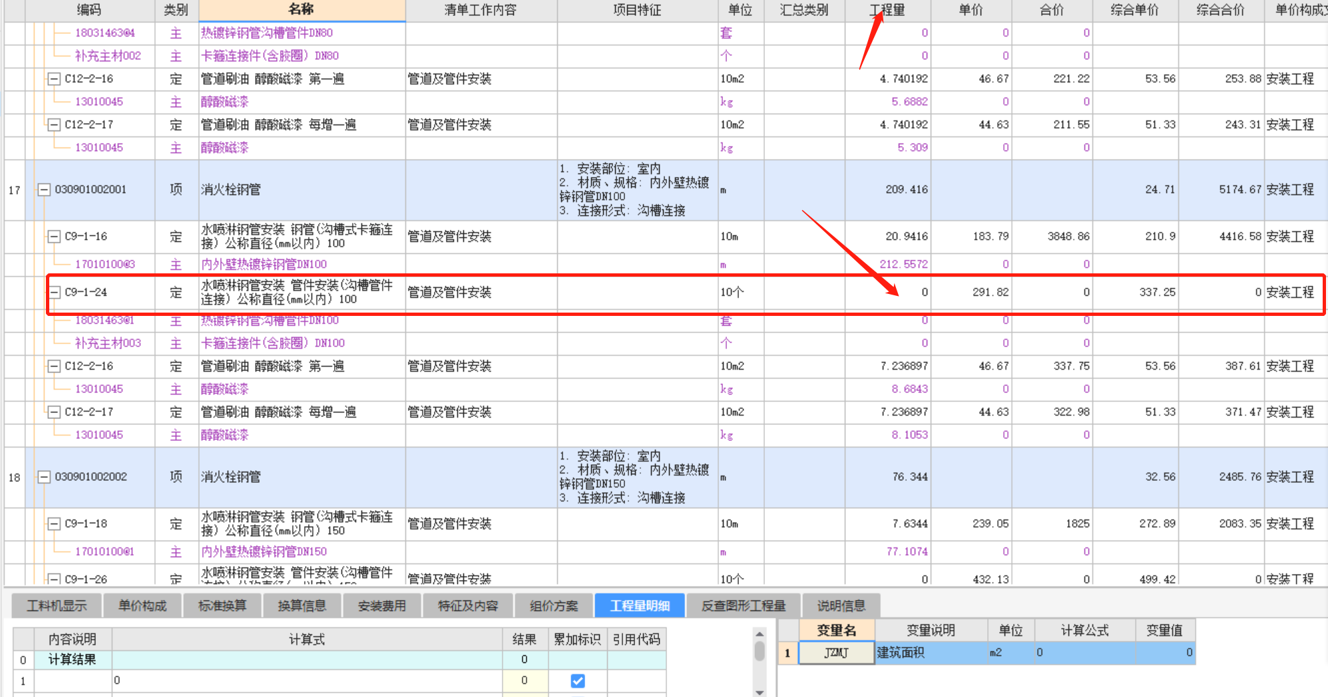Viewport: 1328px width, 697px height.
Task: Click the 编码 column header
Action: click(89, 10)
